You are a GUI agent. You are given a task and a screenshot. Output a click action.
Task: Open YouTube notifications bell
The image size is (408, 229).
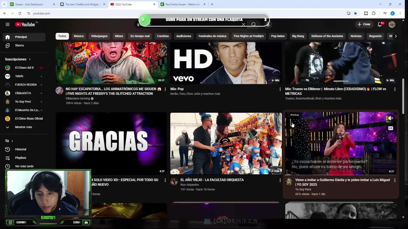pyautogui.click(x=380, y=24)
